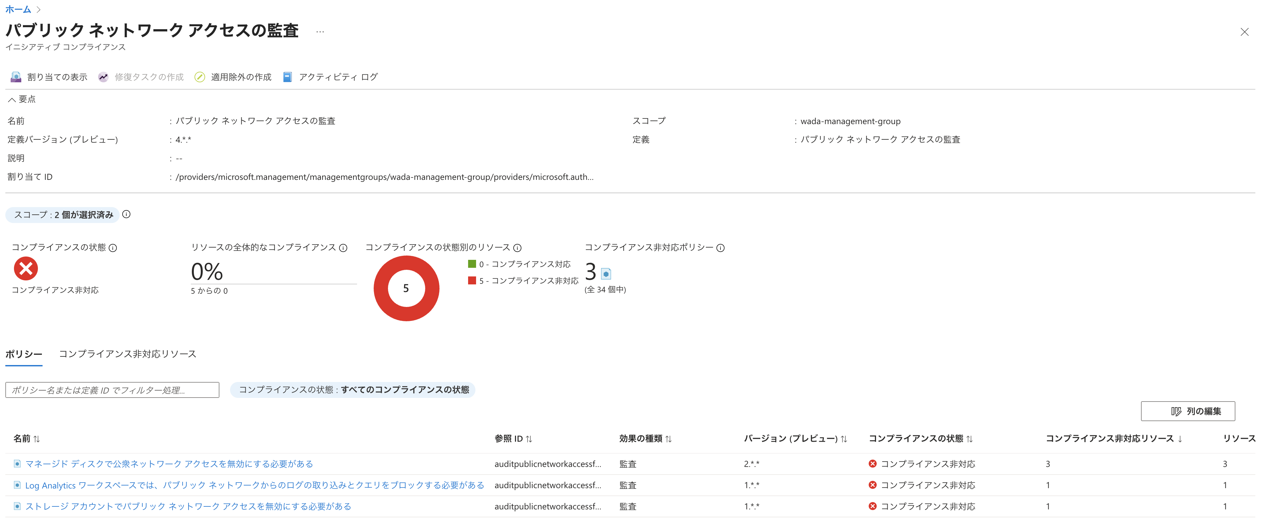Open the スコープ : 2 個が選択済み filter

tap(63, 215)
